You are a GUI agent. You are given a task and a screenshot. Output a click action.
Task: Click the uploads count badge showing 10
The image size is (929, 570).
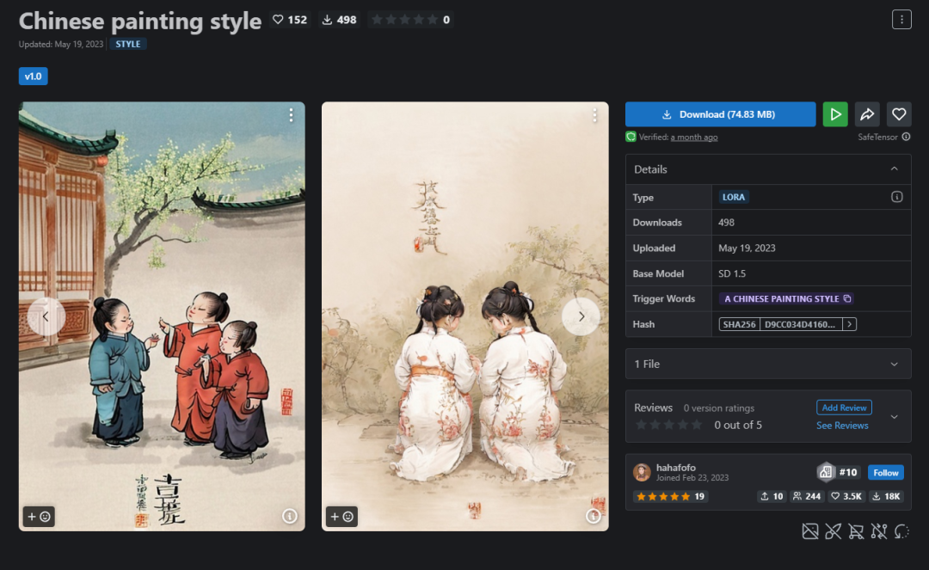click(772, 497)
